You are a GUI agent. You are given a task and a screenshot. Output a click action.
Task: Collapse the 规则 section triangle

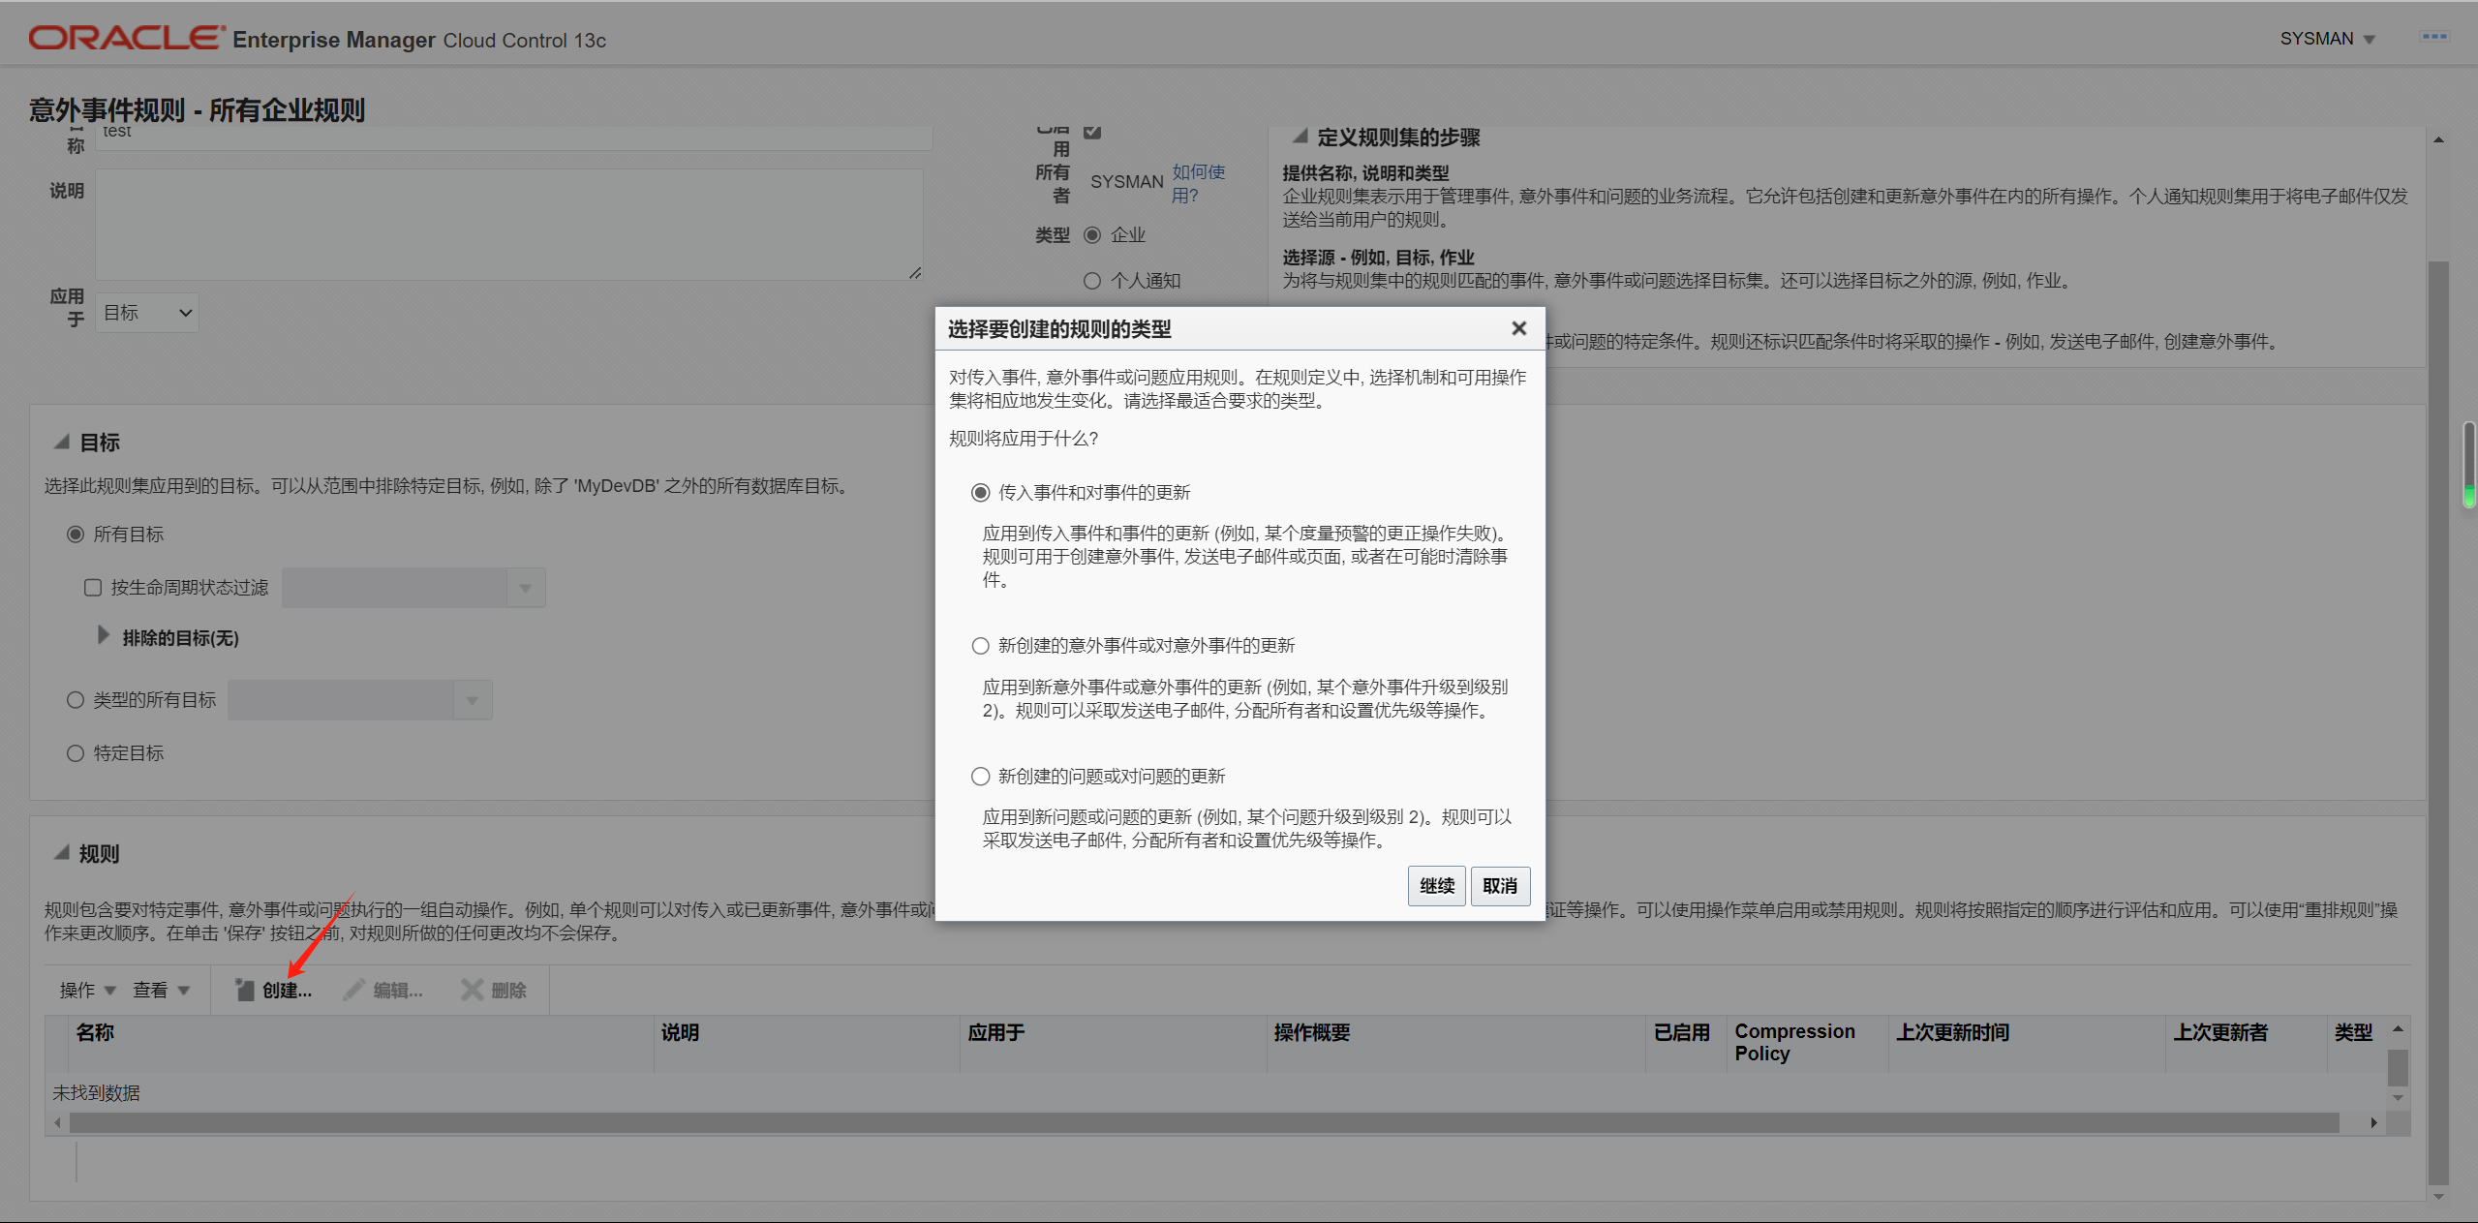coord(62,853)
